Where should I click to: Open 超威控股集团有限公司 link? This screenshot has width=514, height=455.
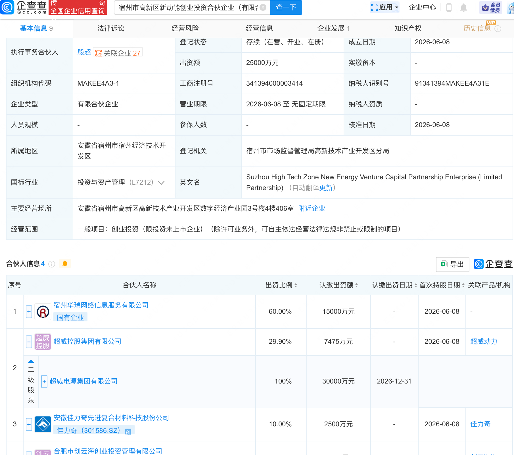[x=87, y=342]
